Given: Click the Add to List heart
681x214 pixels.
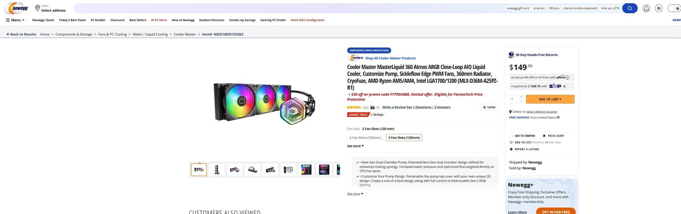Looking at the screenshot, I should click(511, 142).
